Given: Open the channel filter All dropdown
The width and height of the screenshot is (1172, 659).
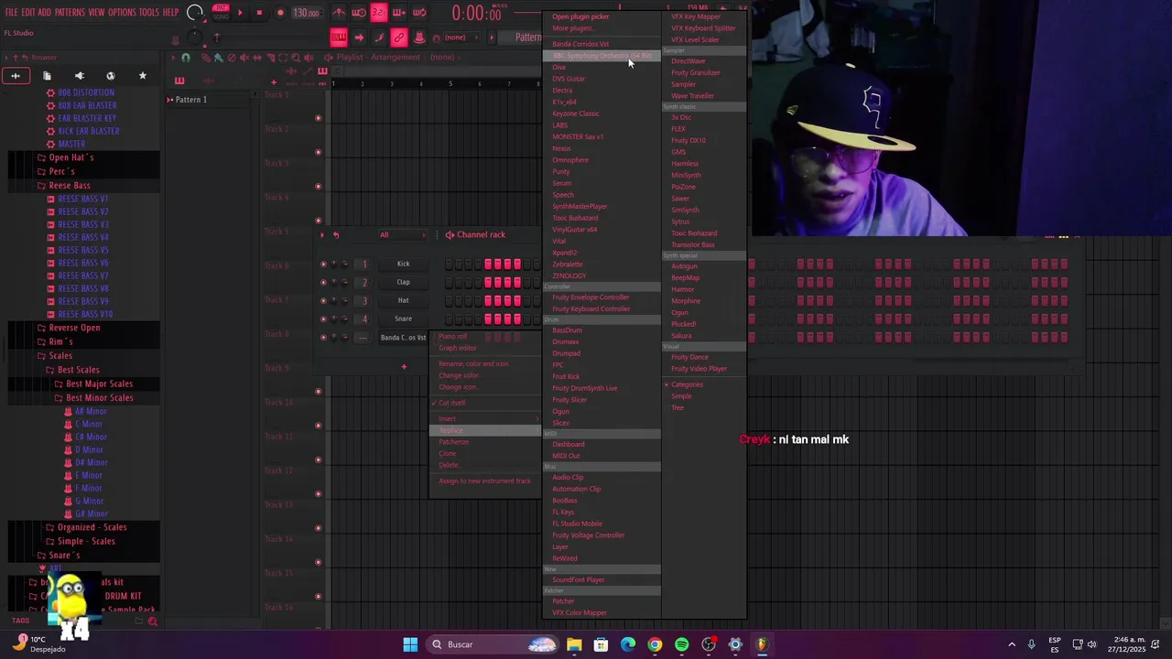Looking at the screenshot, I should pyautogui.click(x=403, y=235).
